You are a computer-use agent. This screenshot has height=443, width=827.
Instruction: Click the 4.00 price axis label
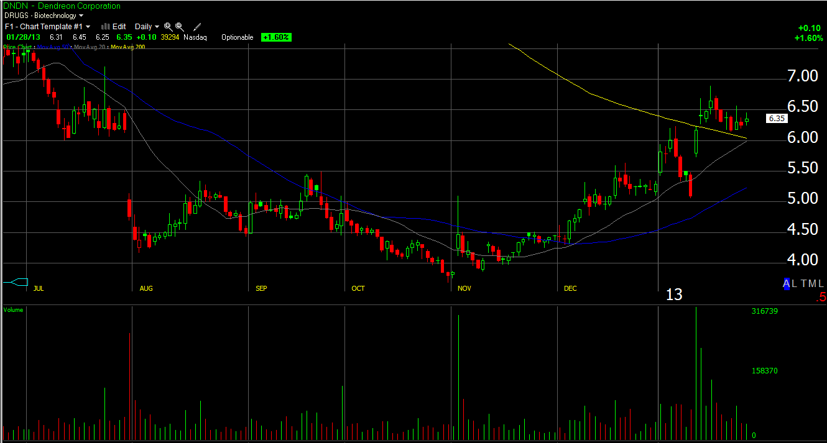click(802, 258)
